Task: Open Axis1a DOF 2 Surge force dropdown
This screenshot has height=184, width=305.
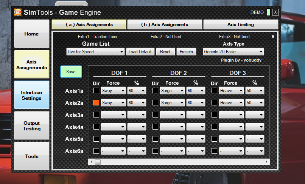Action: (x=172, y=91)
